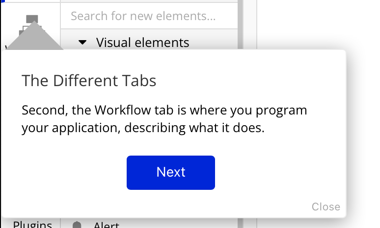Image resolution: width=380 pixels, height=228 pixels.
Task: Pick the Alert element label in the palette
Action: (x=107, y=225)
